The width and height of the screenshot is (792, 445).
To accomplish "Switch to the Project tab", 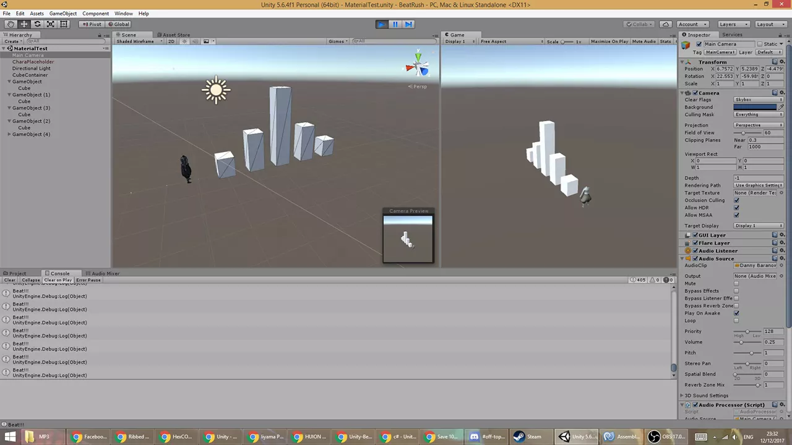I will click(x=17, y=273).
